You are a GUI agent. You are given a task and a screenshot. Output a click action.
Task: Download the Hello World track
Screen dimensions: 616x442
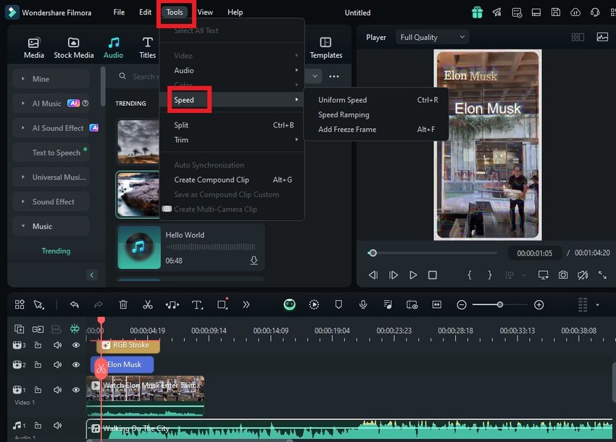click(x=254, y=260)
